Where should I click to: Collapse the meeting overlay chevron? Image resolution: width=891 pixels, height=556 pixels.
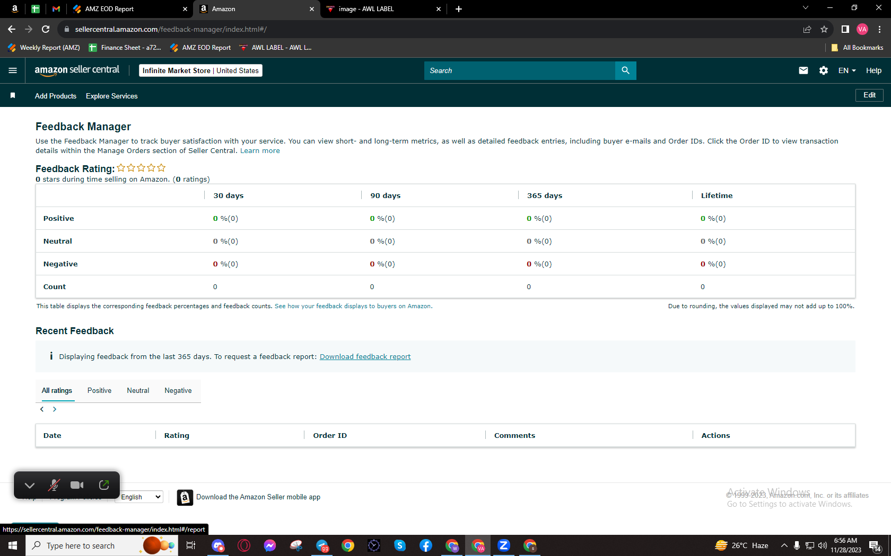[x=30, y=485]
